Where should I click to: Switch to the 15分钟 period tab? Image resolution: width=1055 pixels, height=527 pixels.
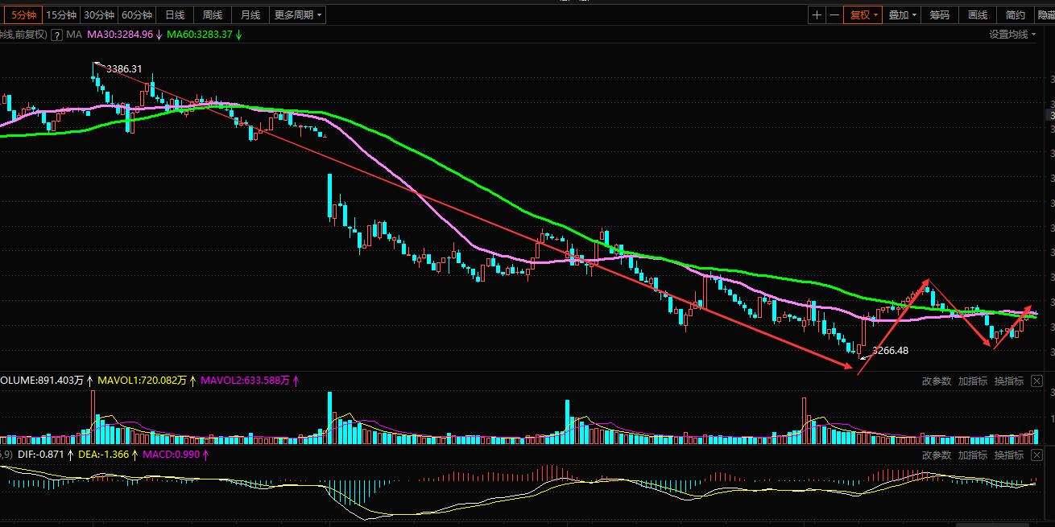pos(61,14)
